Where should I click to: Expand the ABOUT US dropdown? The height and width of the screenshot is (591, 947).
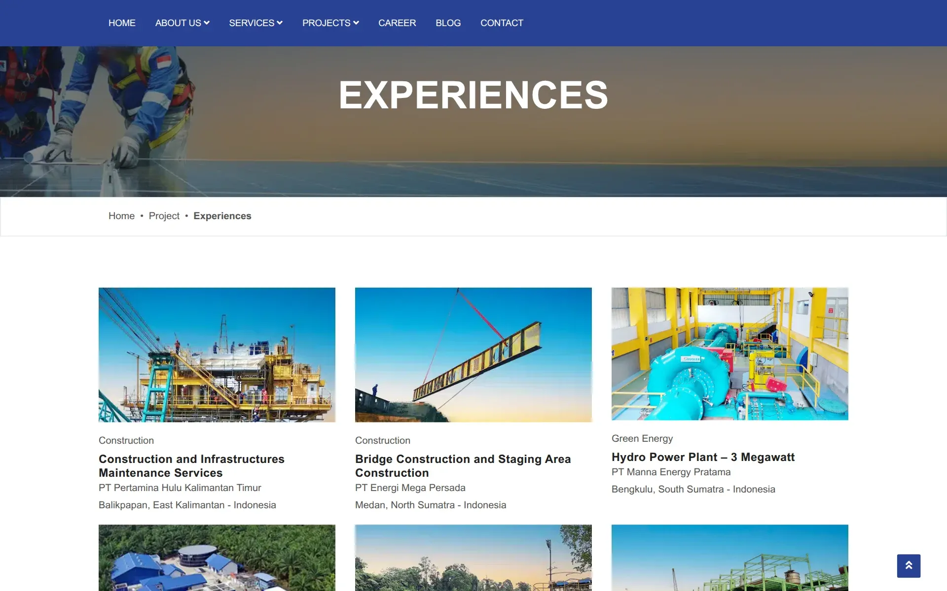click(182, 23)
